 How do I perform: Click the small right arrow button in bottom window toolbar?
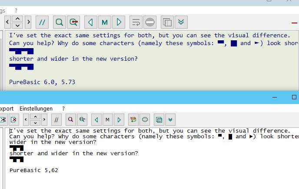[x=44, y=120]
